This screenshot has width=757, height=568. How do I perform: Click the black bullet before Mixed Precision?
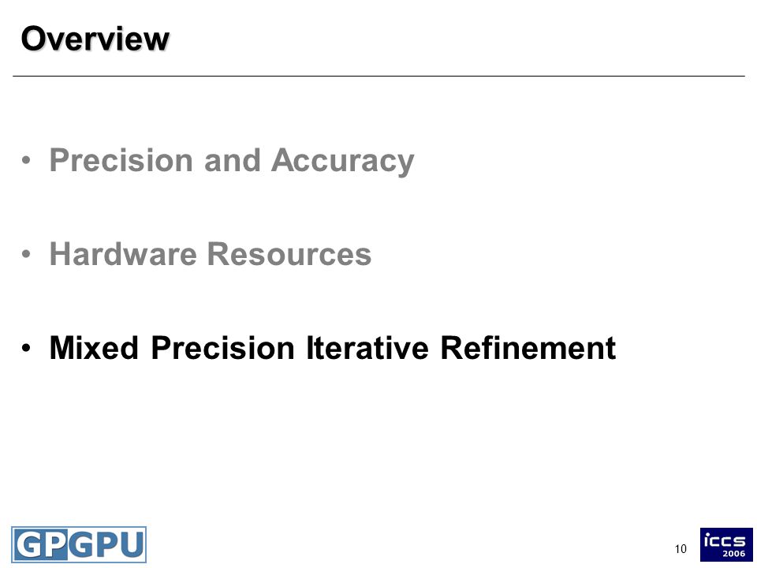[27, 348]
